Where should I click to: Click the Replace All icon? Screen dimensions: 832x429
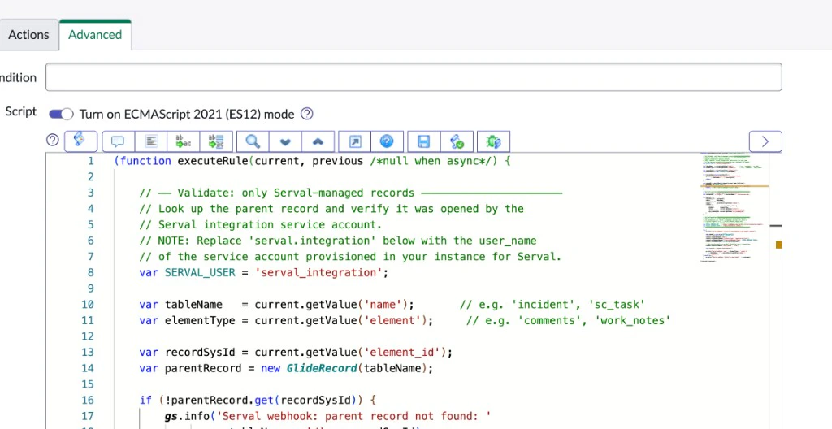click(x=216, y=141)
